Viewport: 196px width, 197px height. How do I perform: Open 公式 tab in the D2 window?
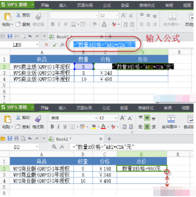(x=106, y=108)
